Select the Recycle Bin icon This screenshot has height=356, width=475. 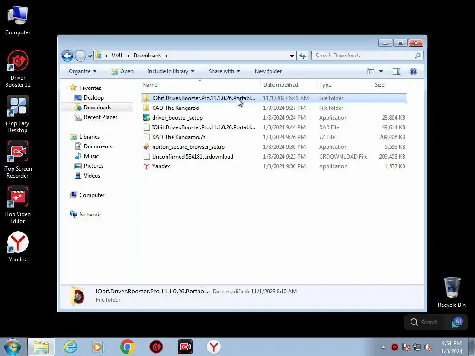pyautogui.click(x=451, y=292)
